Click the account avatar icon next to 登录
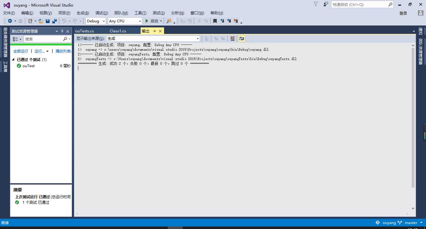This screenshot has width=426, height=229. [x=420, y=13]
